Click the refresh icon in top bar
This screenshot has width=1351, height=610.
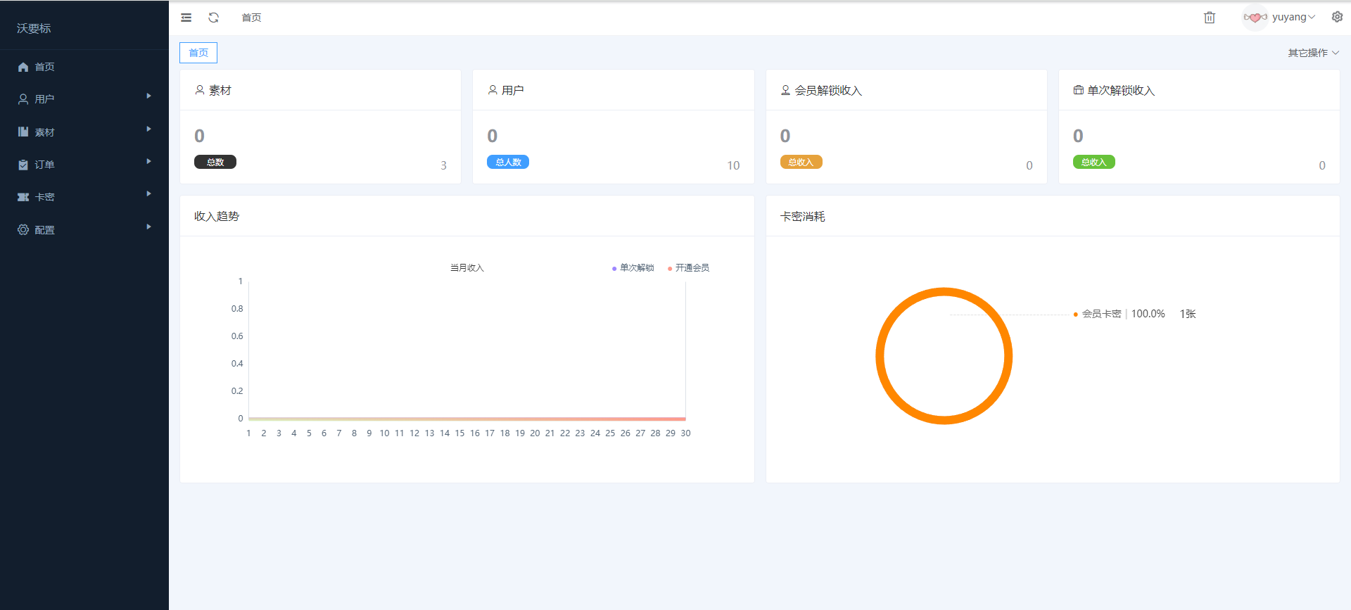214,18
